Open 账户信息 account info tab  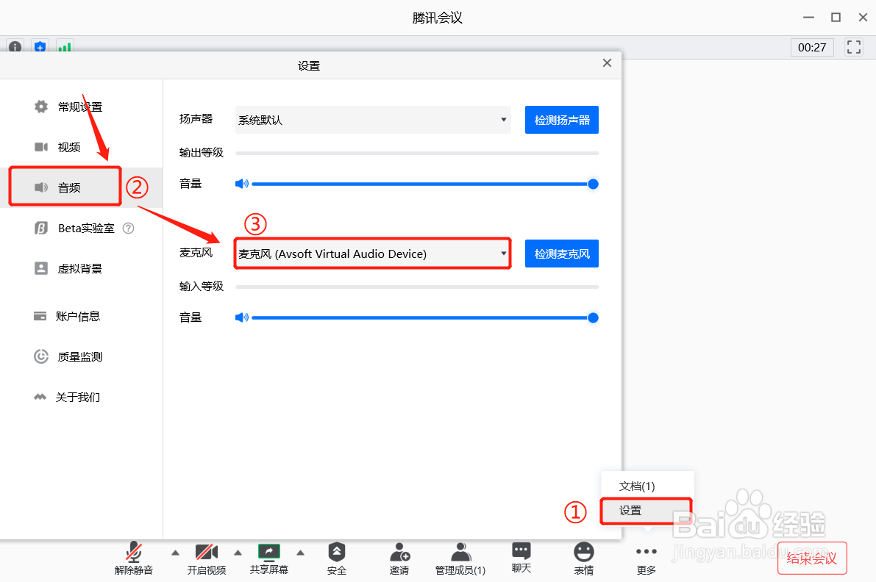[81, 317]
